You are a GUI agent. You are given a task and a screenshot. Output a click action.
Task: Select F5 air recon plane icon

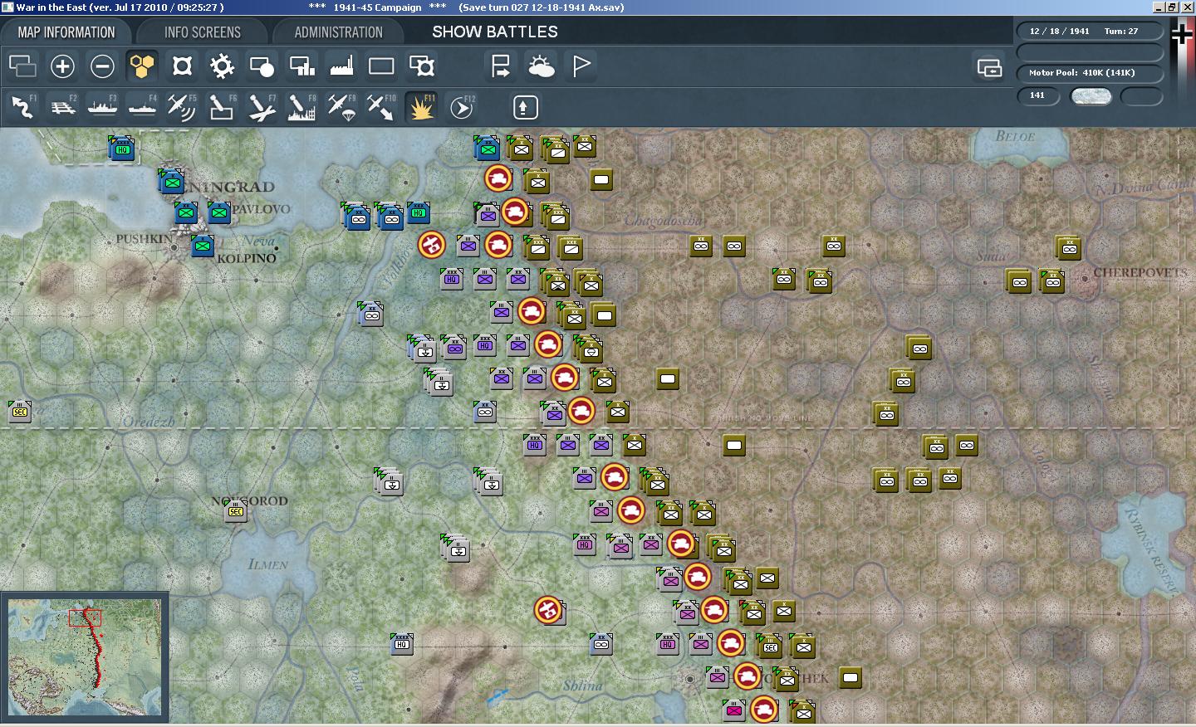click(182, 107)
